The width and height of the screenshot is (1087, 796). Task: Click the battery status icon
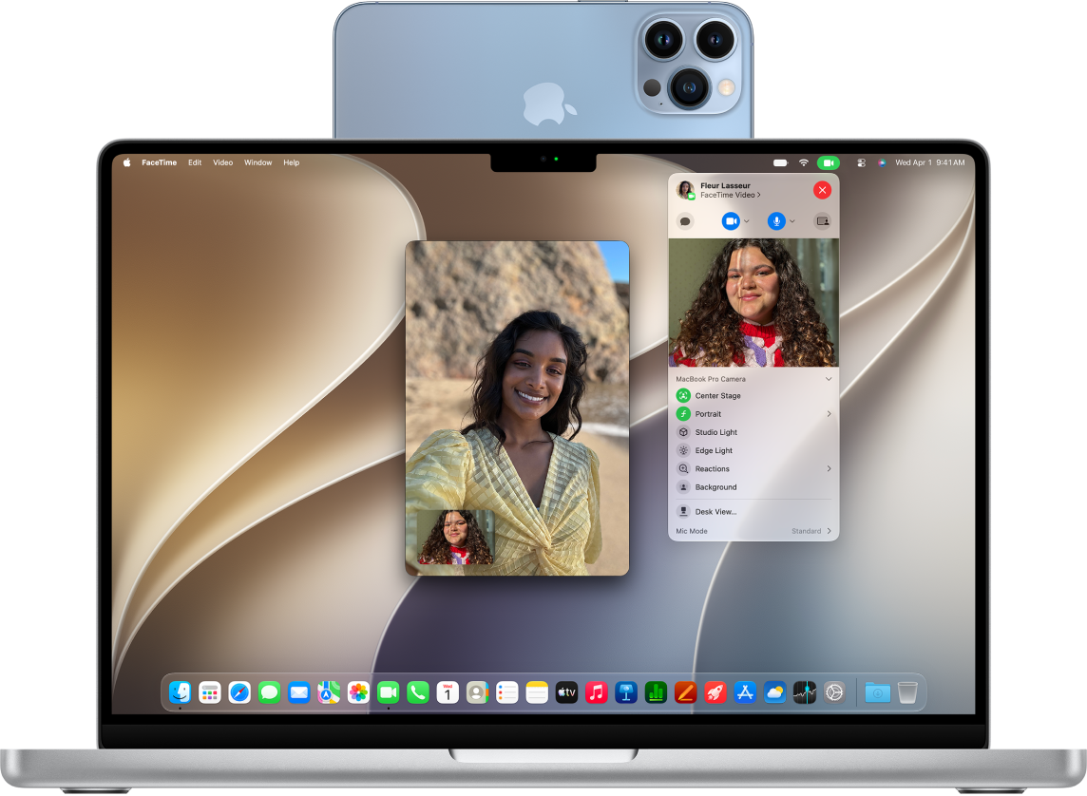(781, 162)
